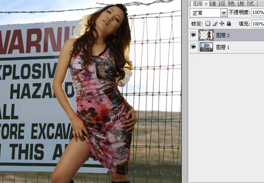Select the layer named 图层 2
The image size is (264, 183).
[222, 35]
